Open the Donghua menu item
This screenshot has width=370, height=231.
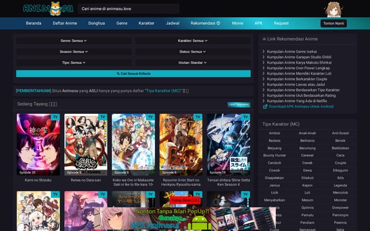click(97, 23)
